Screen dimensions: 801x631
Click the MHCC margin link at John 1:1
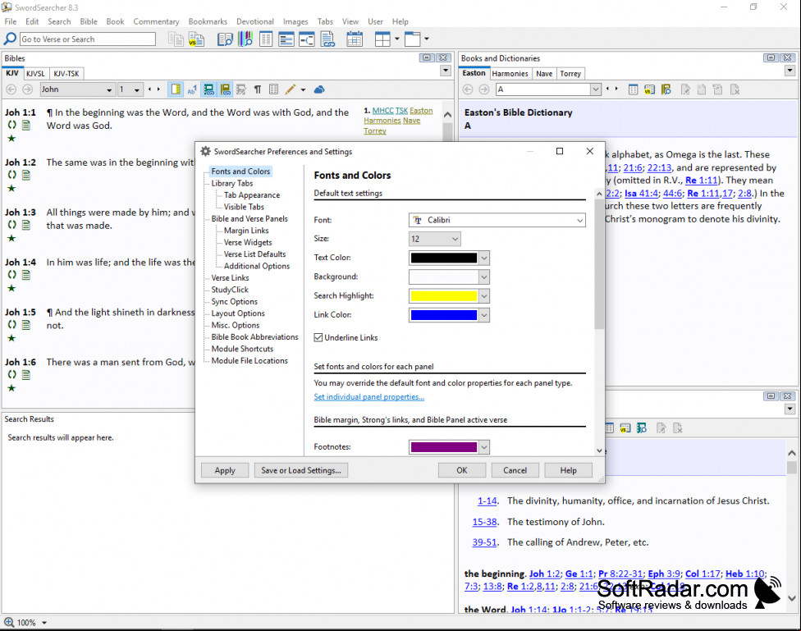click(x=382, y=110)
